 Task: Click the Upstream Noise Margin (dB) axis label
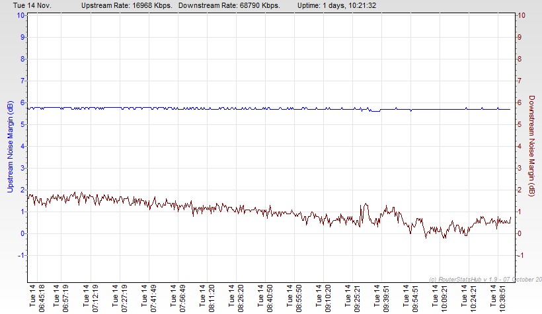9,147
